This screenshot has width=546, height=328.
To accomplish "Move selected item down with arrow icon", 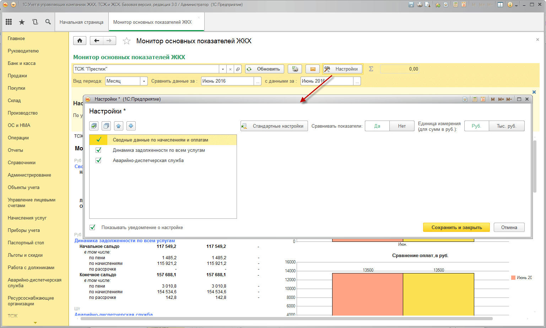I will [x=131, y=126].
